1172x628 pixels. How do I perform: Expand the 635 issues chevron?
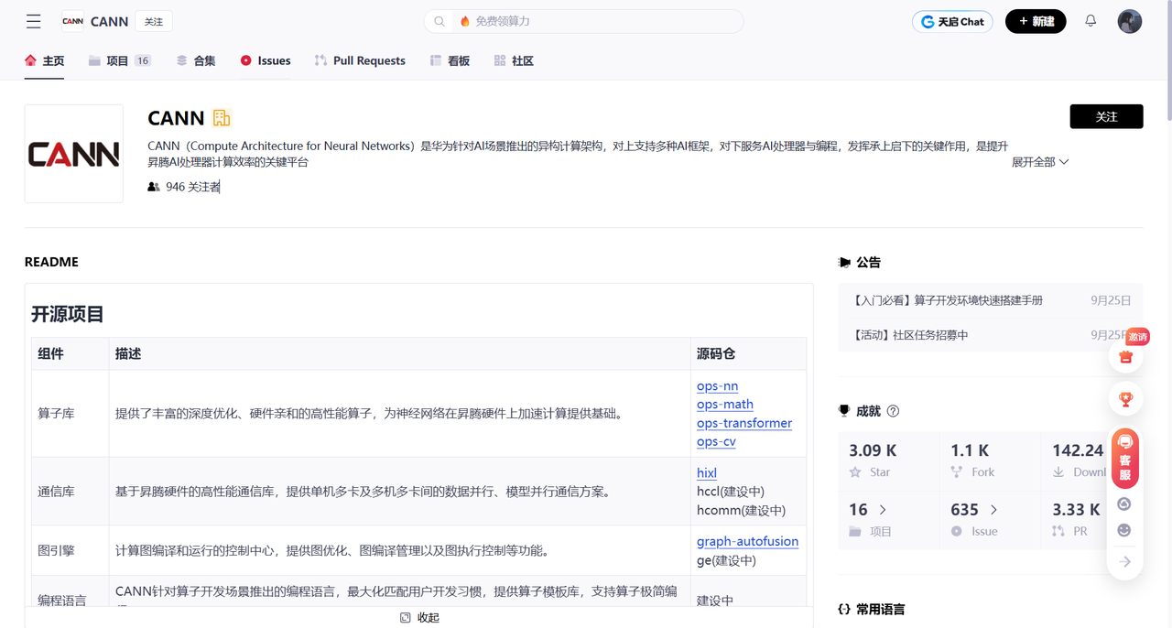click(x=993, y=509)
